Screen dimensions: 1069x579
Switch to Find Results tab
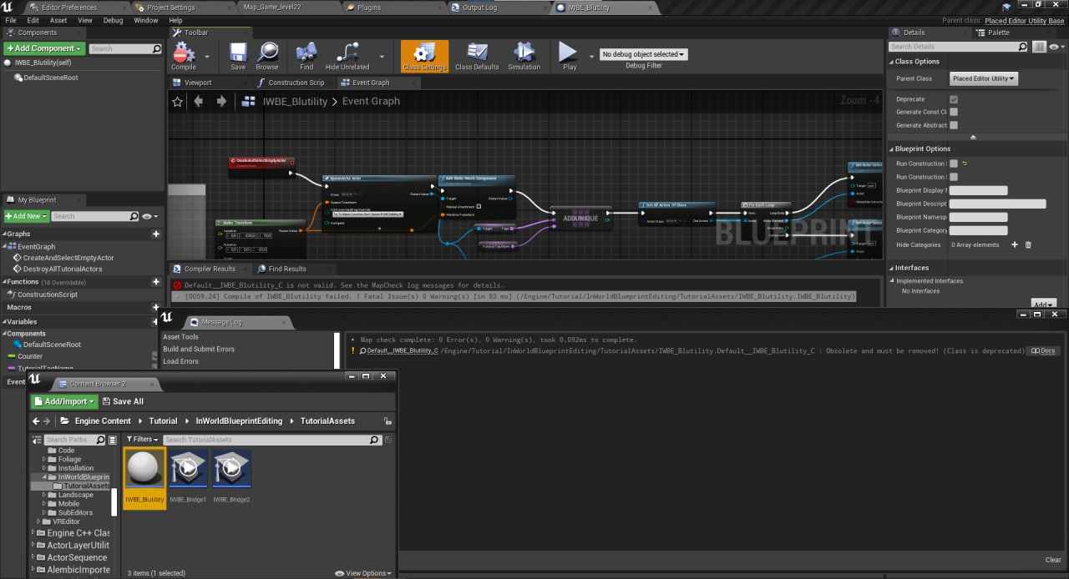coord(286,269)
